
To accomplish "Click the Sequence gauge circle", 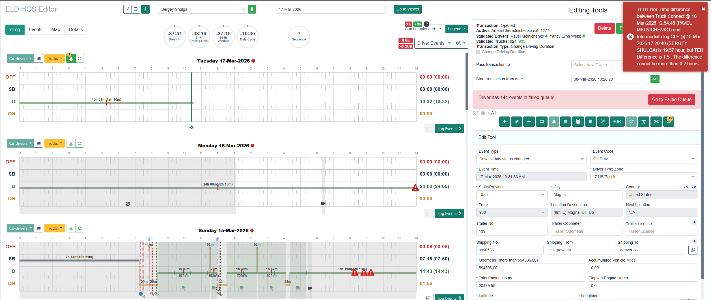I will coord(299,37).
